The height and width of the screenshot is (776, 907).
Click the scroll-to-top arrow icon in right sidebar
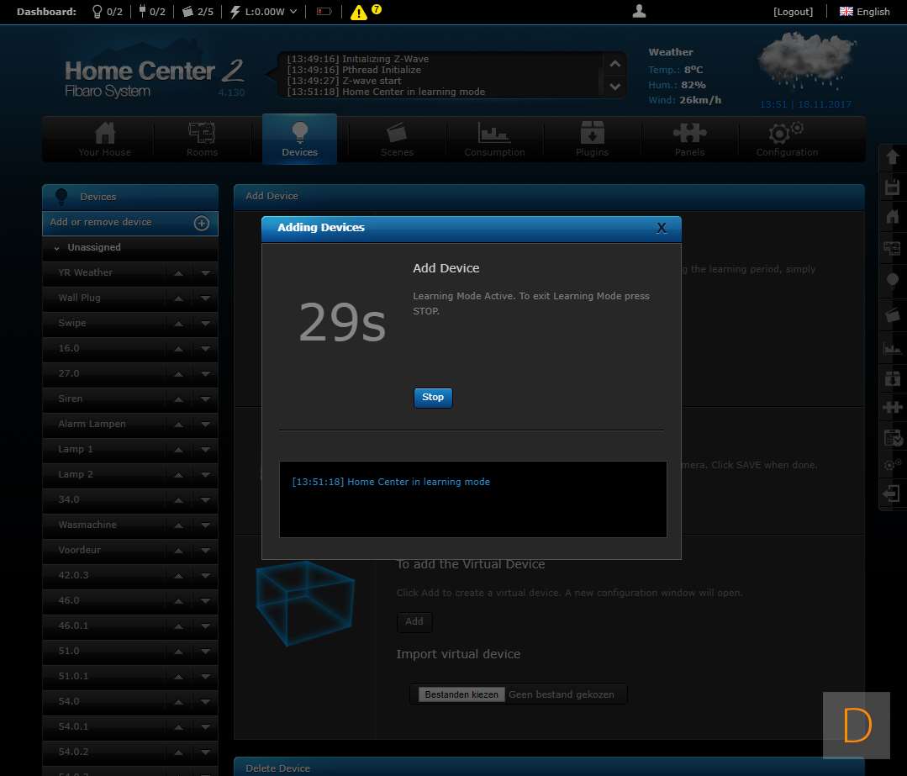(x=892, y=157)
